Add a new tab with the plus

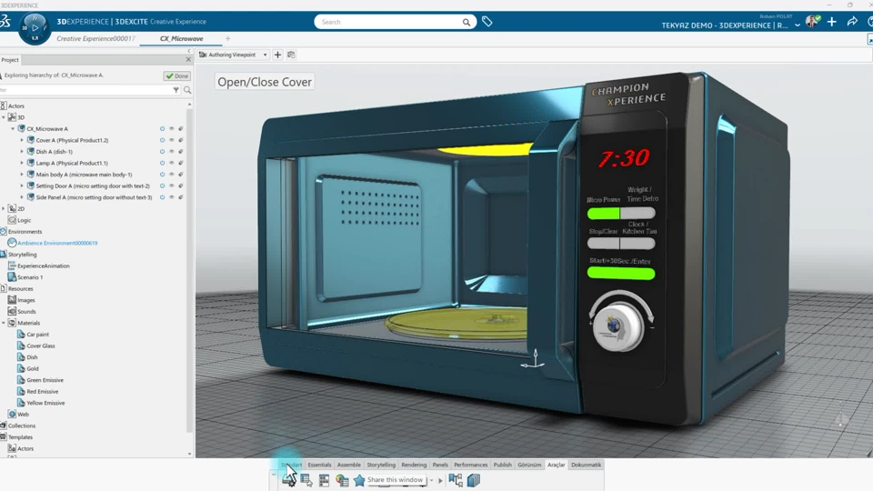227,38
